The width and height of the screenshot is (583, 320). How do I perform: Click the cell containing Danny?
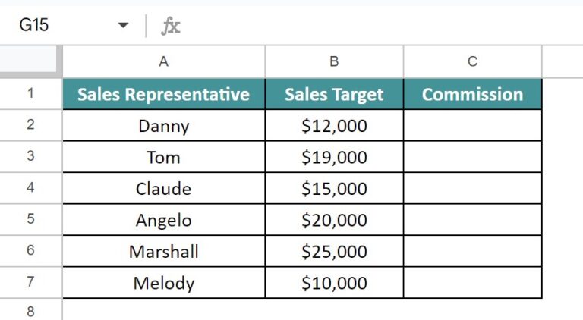click(164, 125)
